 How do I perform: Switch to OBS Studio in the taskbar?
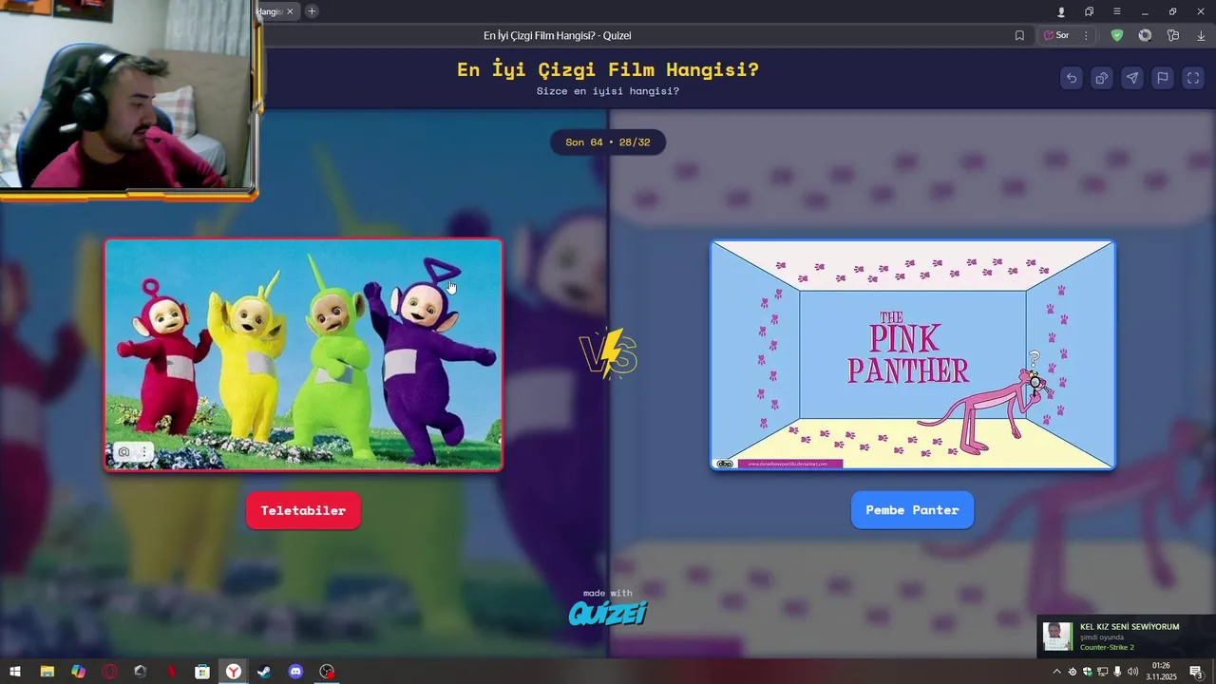coord(327,672)
